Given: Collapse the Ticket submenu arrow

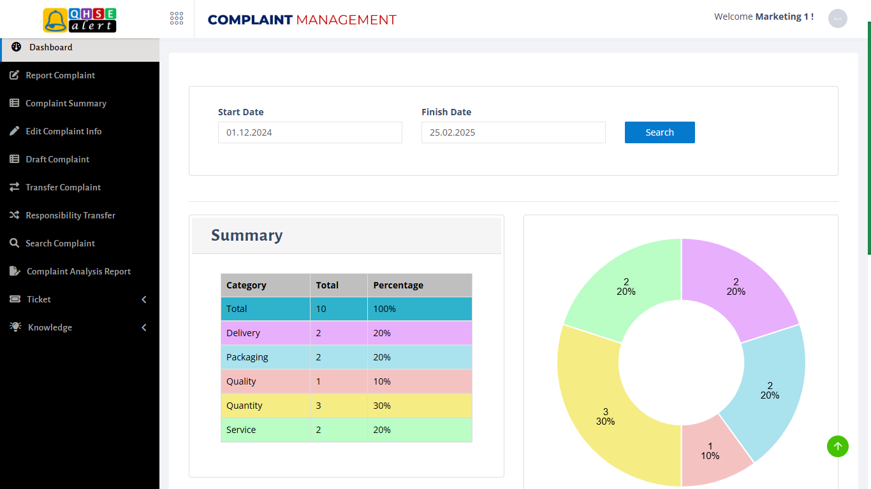Looking at the screenshot, I should tap(144, 299).
